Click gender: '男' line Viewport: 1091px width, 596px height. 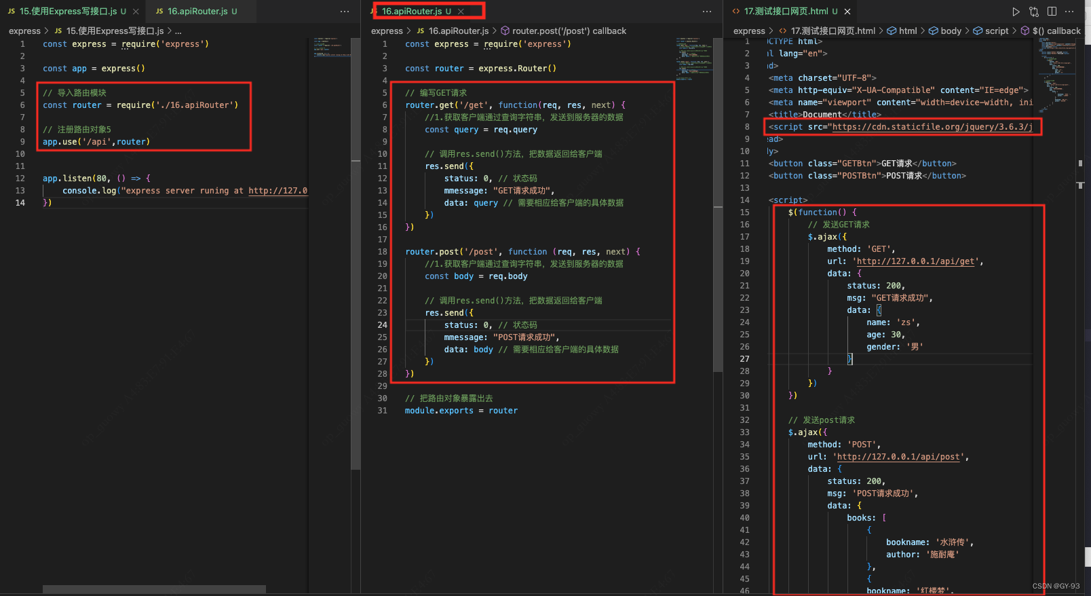tap(895, 347)
